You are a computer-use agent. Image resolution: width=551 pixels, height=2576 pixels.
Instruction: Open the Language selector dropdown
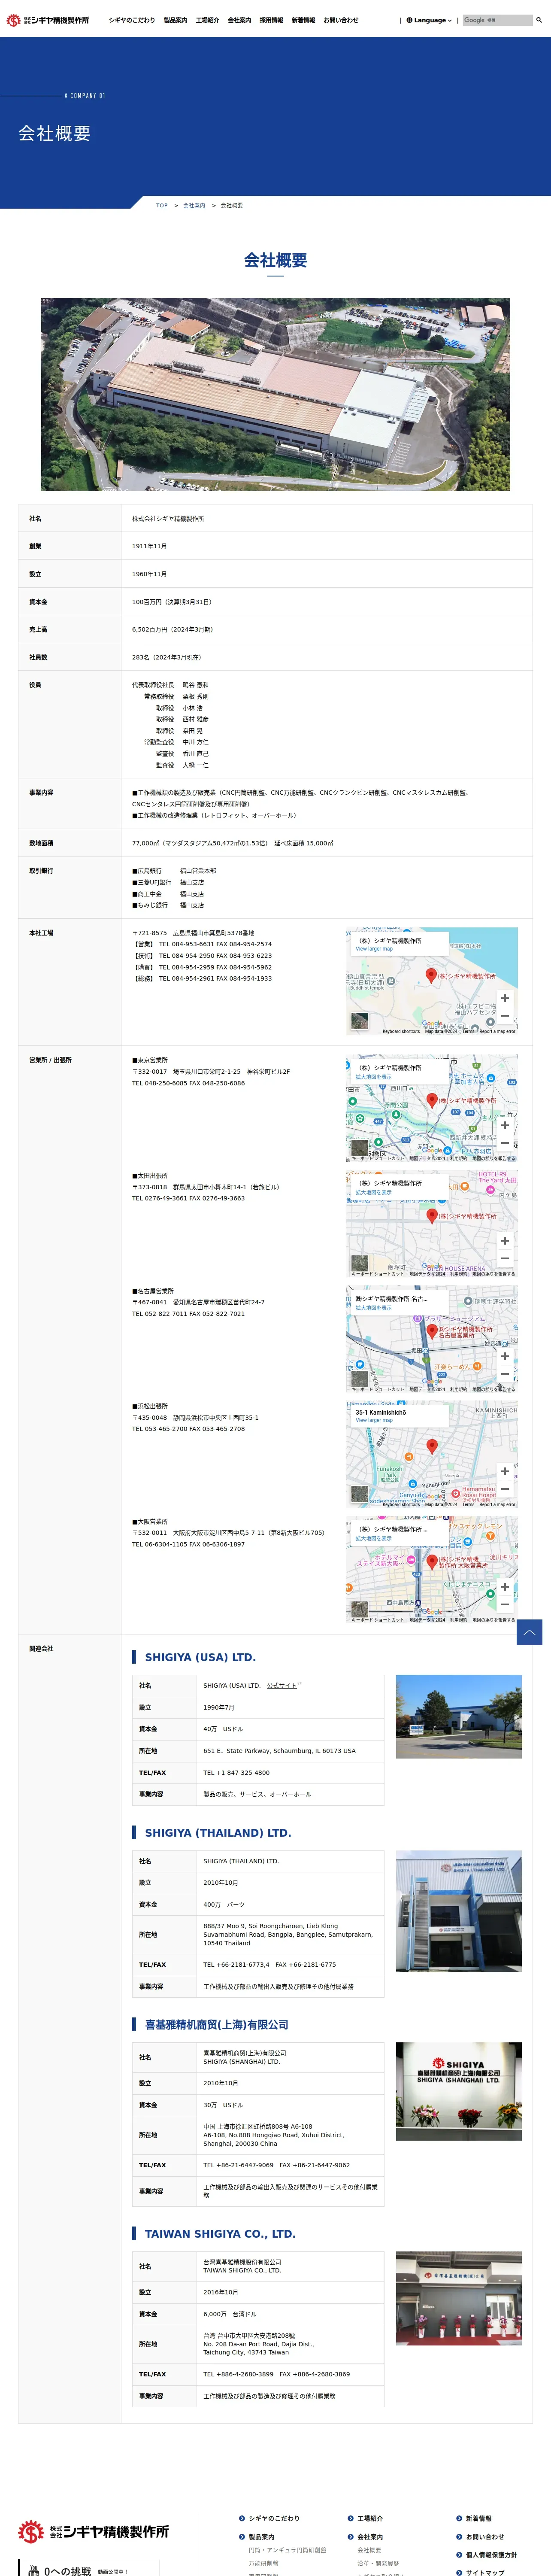pos(429,20)
